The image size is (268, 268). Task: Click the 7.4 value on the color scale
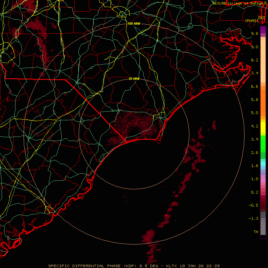255,73
